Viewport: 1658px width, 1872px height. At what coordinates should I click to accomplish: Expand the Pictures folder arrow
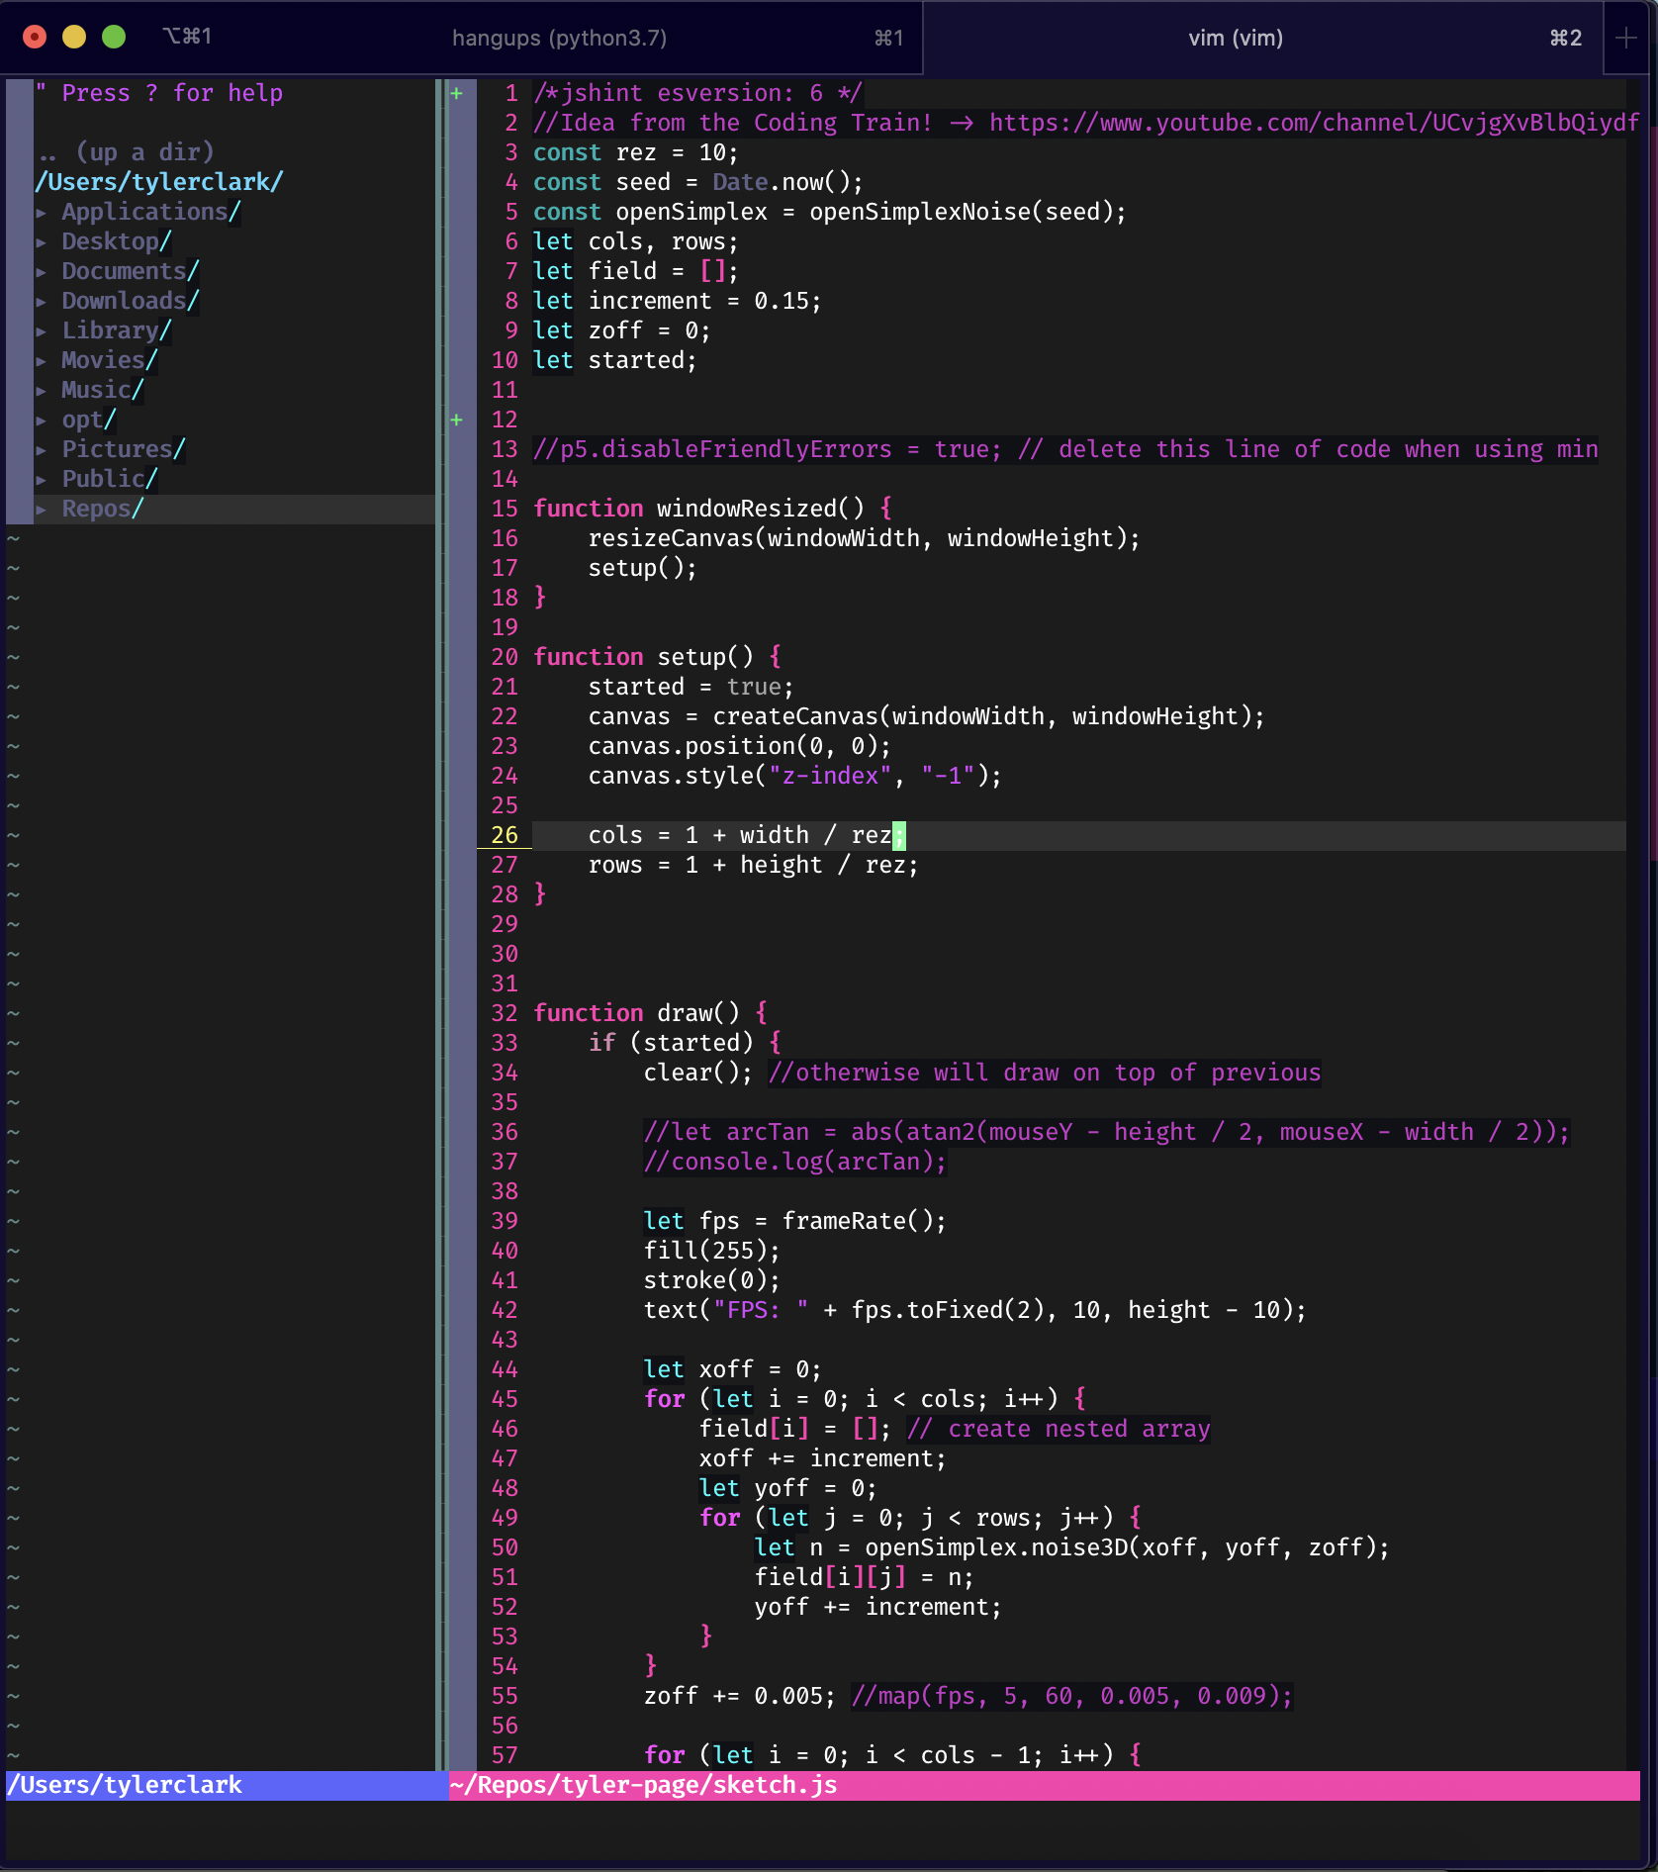point(42,449)
